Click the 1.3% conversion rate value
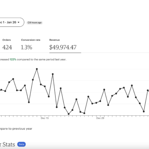Screen dimensions: 149x149 click(27, 47)
